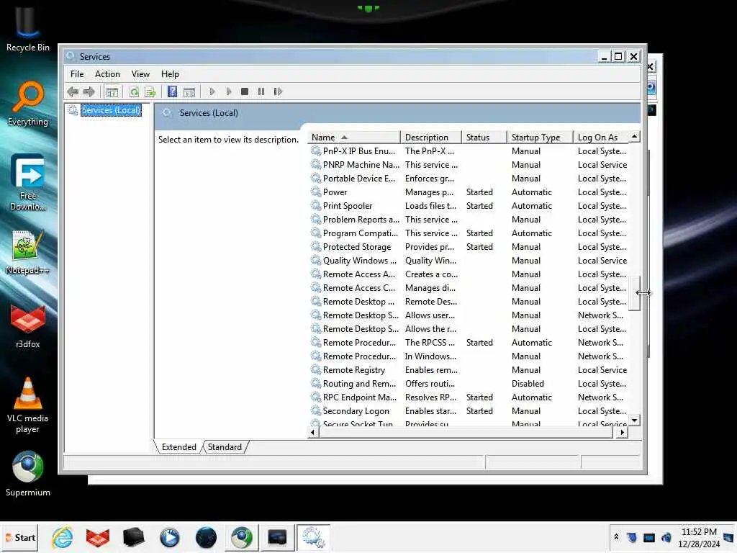Open r3dfox desktop icon

click(x=28, y=326)
